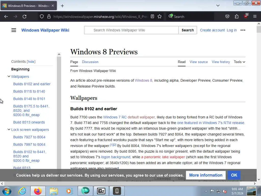Viewport: 261px width, 196px height.
Task: Show hidden system tray icons
Action: 206,191
